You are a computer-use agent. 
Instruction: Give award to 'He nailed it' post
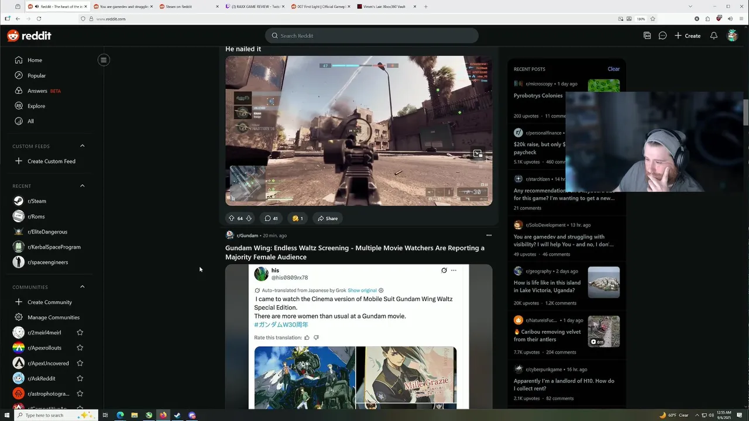click(298, 218)
